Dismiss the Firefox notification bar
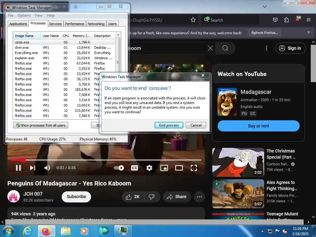Image resolution: width=316 pixels, height=237 pixels. click(x=309, y=32)
